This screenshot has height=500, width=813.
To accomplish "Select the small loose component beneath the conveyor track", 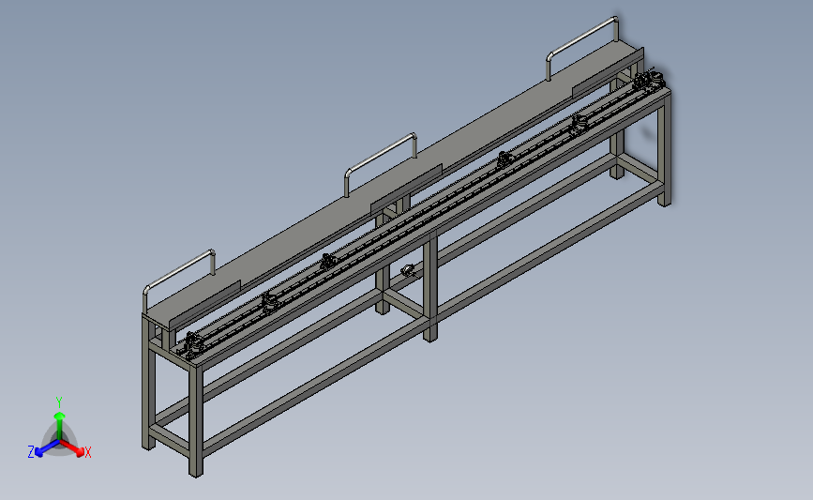I will coord(409,270).
